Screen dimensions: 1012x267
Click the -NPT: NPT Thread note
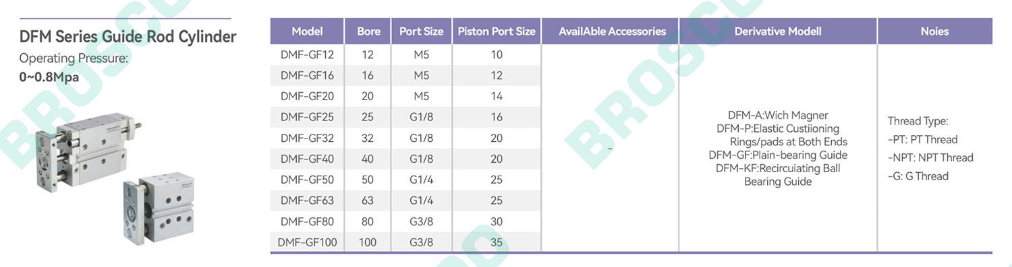point(930,157)
